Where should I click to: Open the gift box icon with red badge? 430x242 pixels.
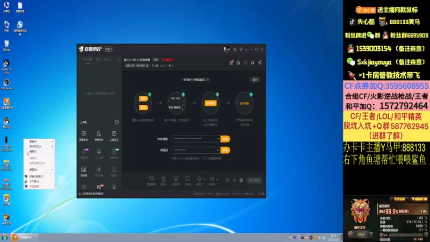tap(232, 62)
